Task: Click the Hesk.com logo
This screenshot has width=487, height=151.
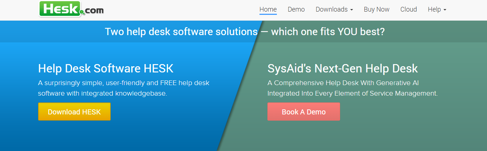Action: [71, 9]
